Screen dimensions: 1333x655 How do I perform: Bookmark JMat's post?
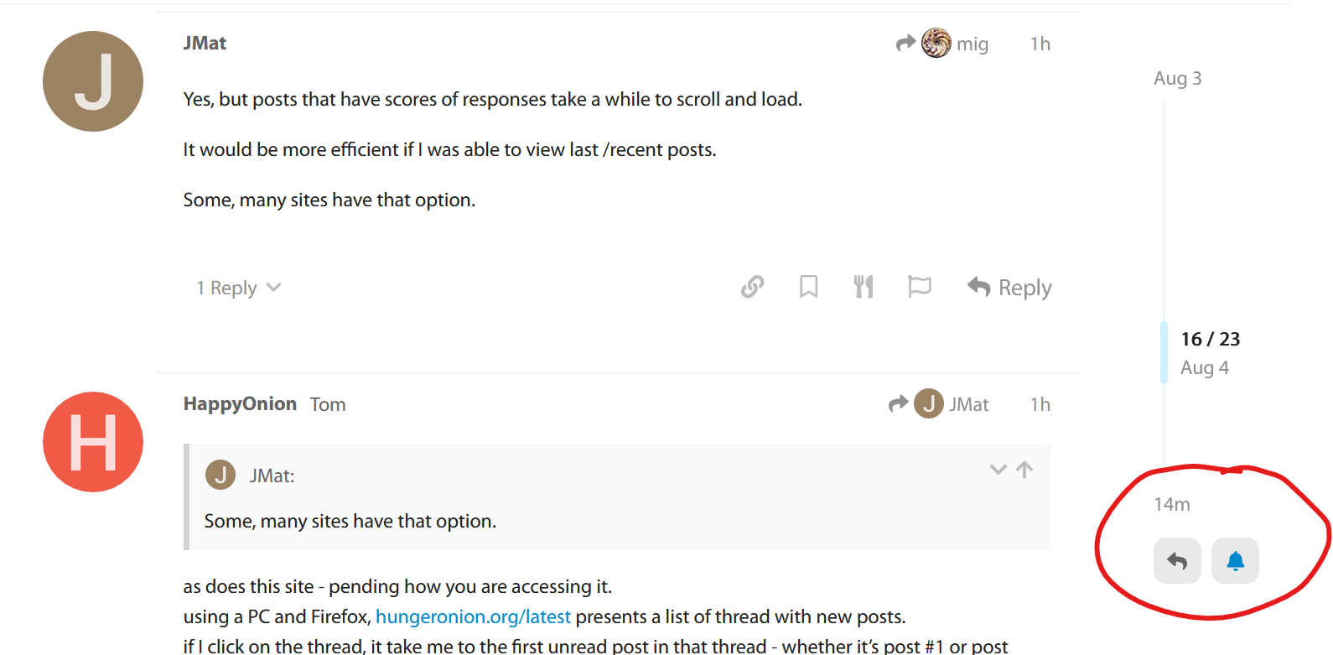(x=808, y=287)
